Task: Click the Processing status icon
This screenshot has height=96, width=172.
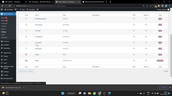Action: pos(26,25)
